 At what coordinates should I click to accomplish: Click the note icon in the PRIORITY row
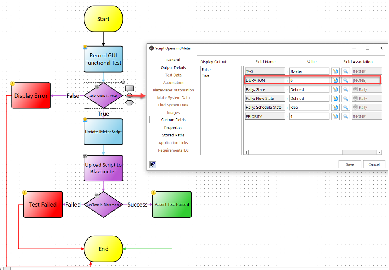click(335, 116)
